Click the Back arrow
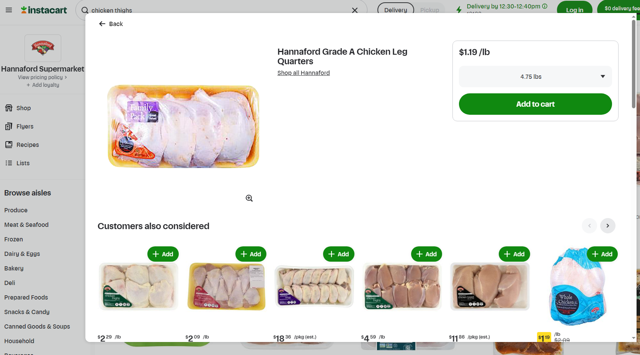This screenshot has height=355, width=640. (102, 24)
